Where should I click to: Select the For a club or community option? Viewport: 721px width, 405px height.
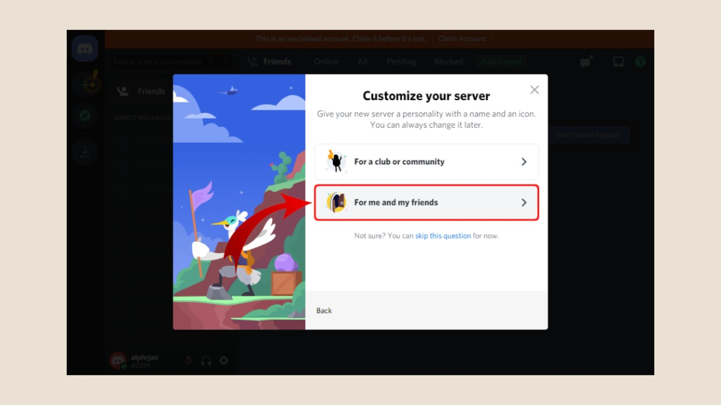(427, 162)
